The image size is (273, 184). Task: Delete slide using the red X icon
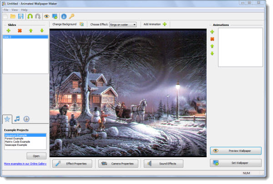(x=20, y=31)
